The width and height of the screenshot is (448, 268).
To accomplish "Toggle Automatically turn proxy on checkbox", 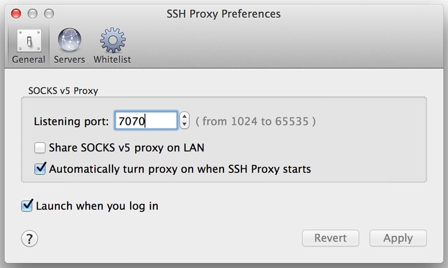I will pos(40,168).
